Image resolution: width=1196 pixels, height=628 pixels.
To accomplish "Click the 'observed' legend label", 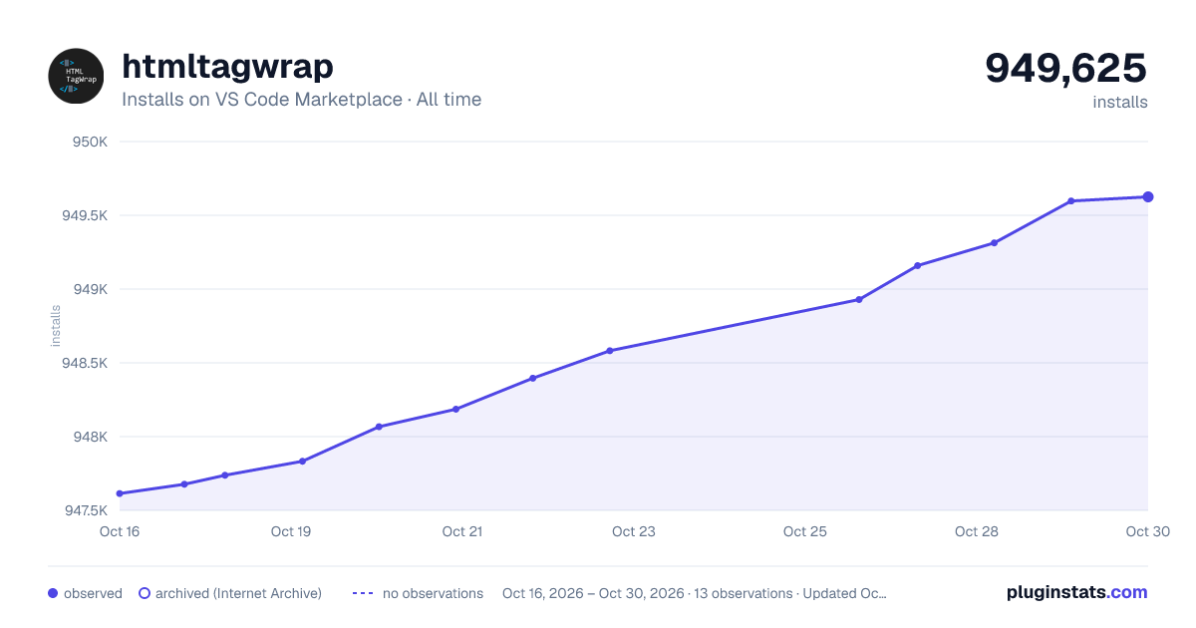I will pos(93,593).
